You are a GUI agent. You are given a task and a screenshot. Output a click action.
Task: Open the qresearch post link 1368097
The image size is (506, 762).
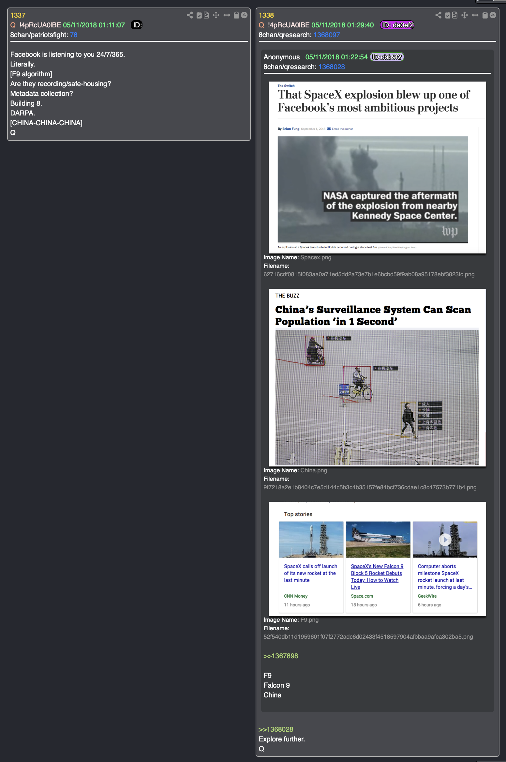(x=327, y=35)
